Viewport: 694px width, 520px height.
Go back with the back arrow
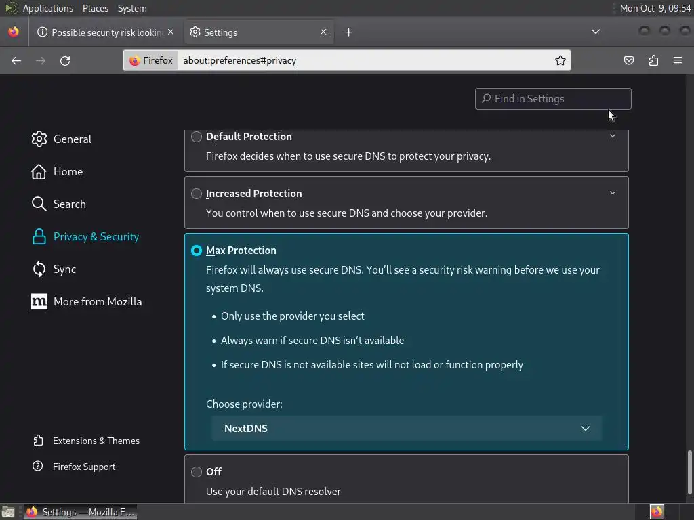coord(16,60)
